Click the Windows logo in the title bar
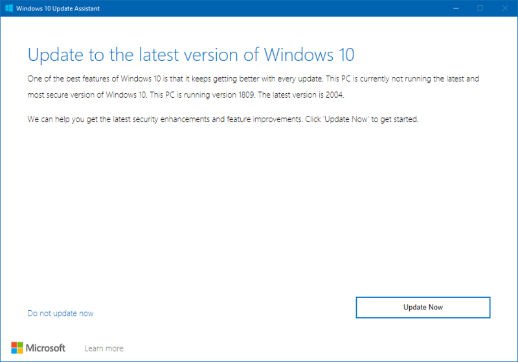The width and height of the screenshot is (518, 362). coord(10,8)
